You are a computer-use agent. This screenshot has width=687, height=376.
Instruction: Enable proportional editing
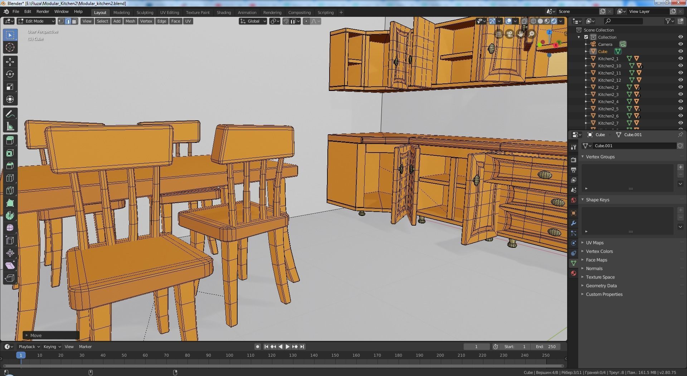[306, 21]
